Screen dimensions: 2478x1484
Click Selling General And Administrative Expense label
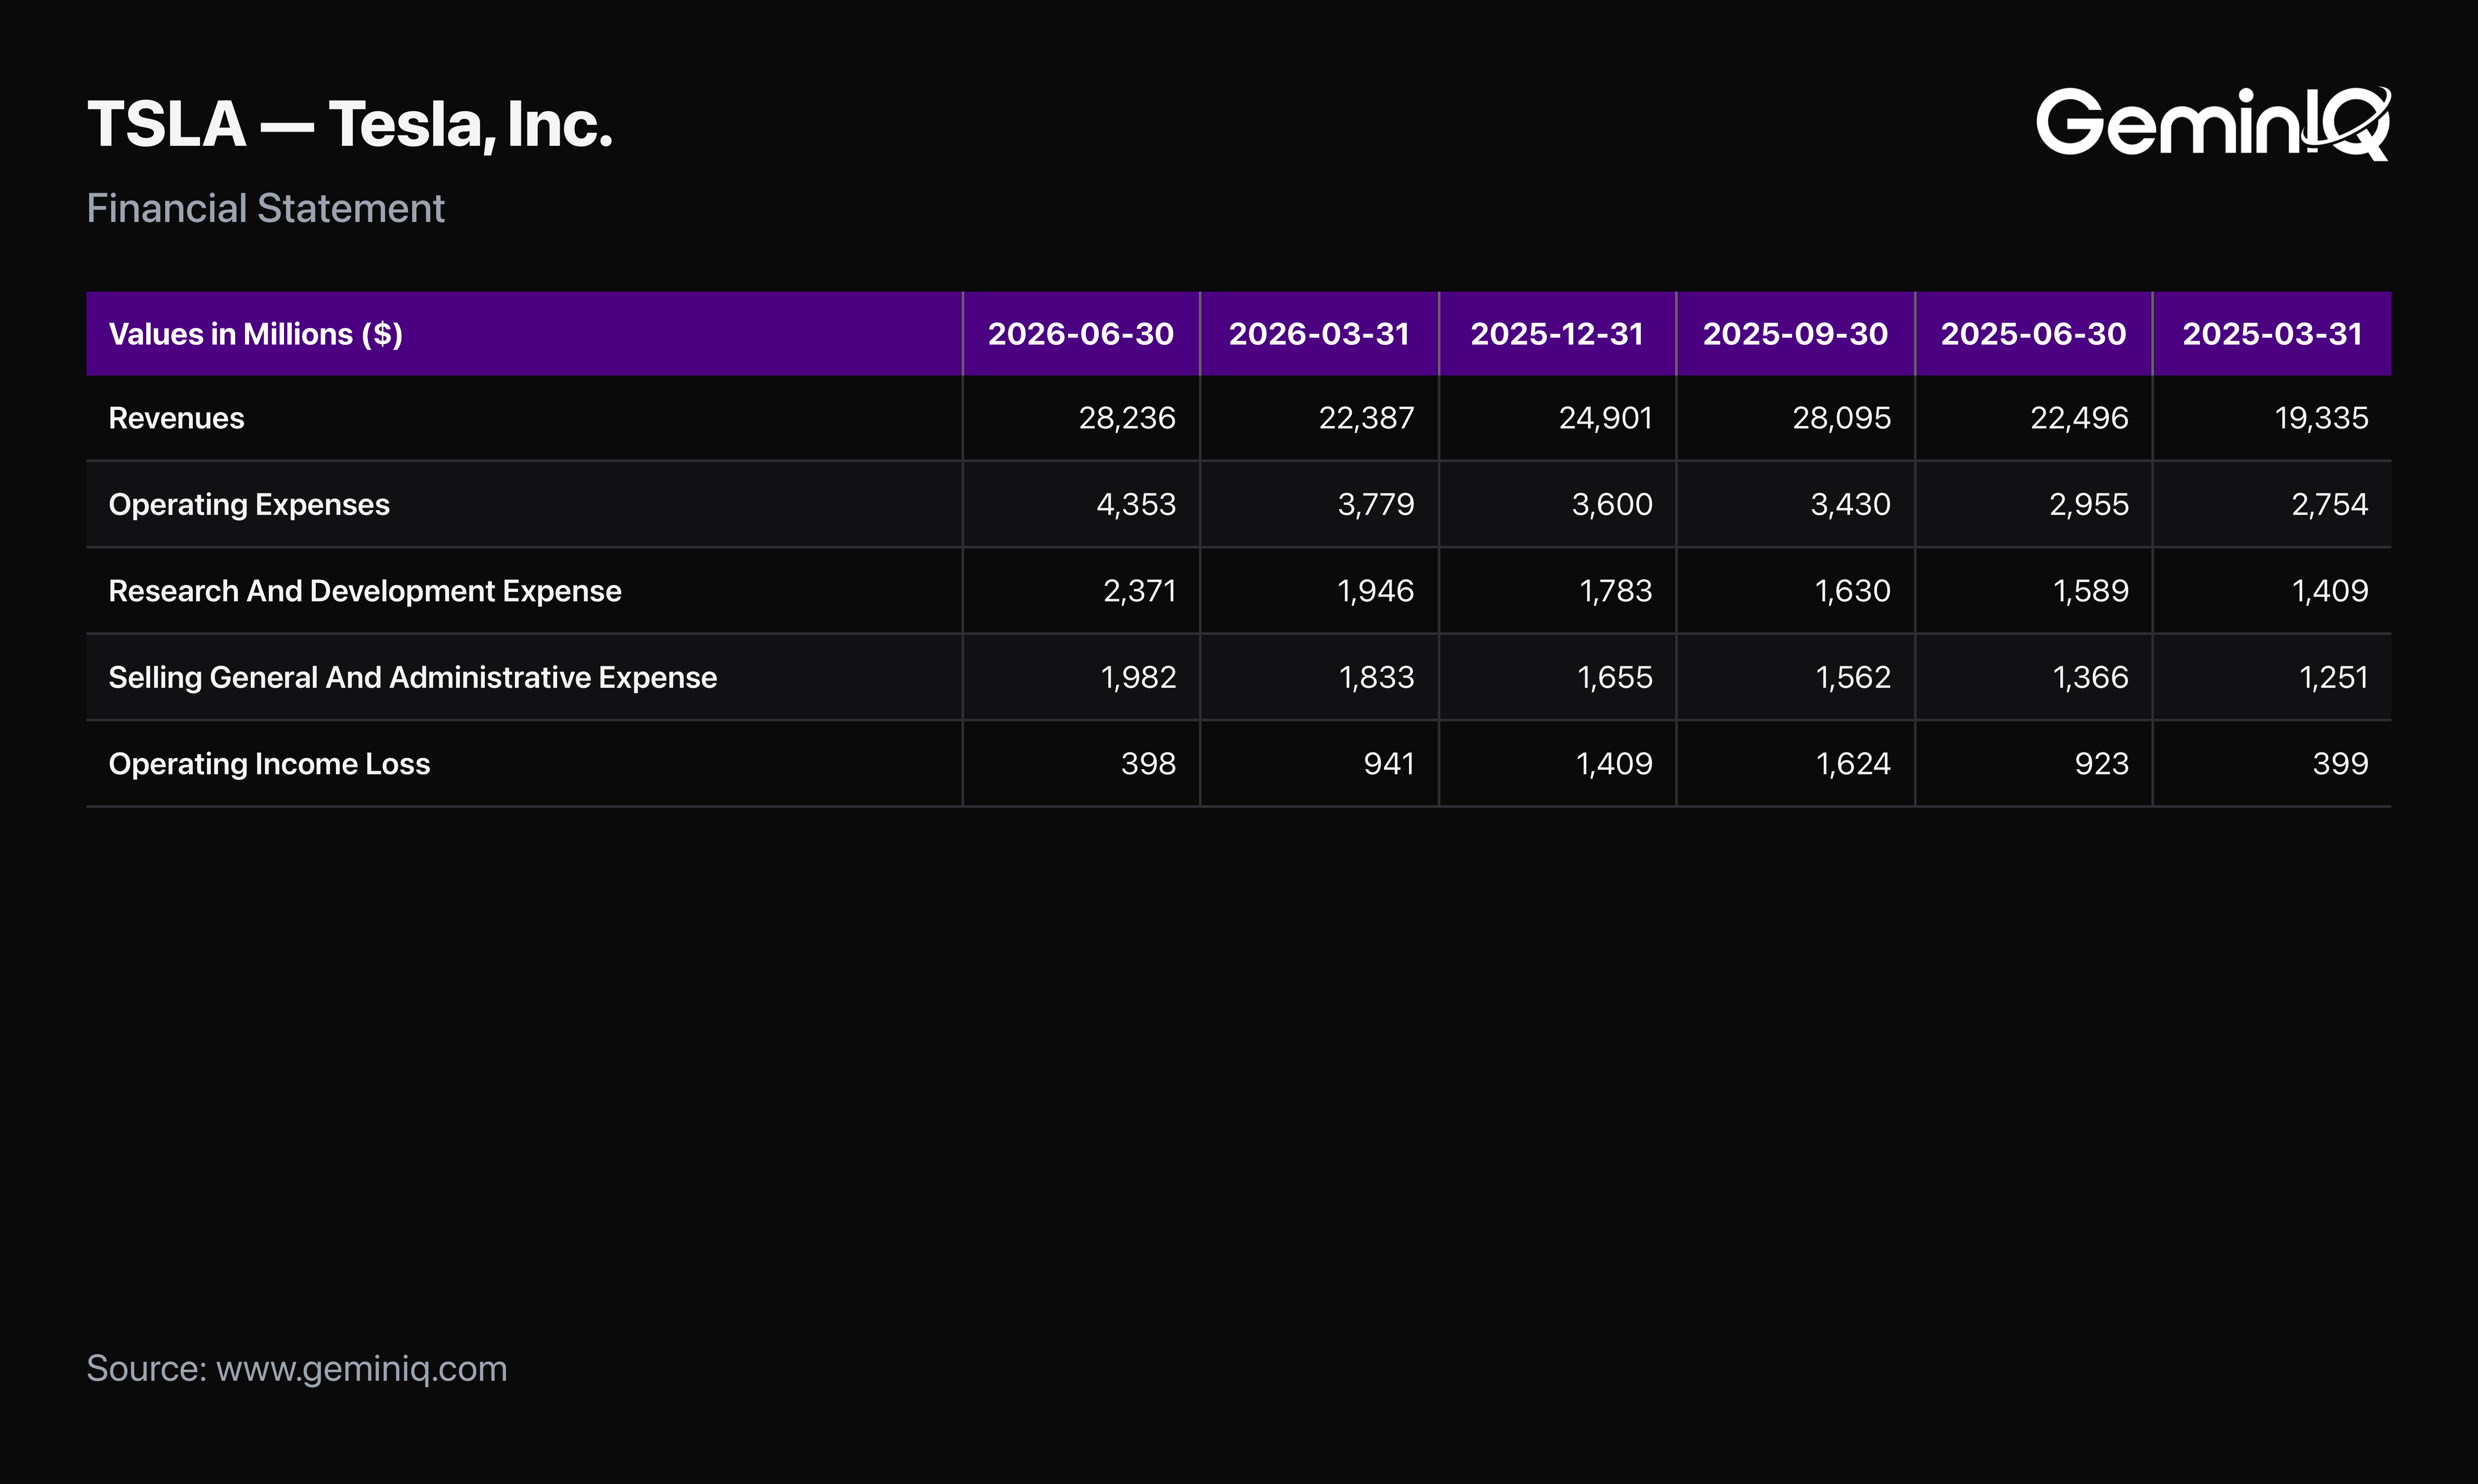[x=413, y=677]
